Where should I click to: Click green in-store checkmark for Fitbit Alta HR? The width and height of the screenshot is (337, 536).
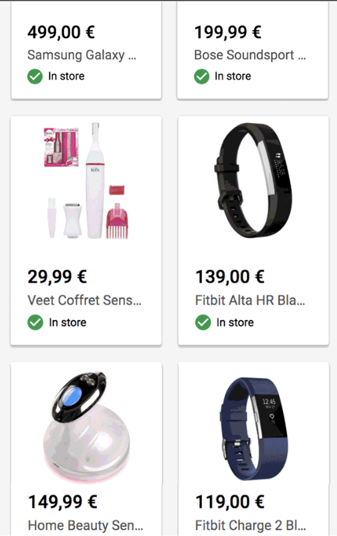coord(203,322)
